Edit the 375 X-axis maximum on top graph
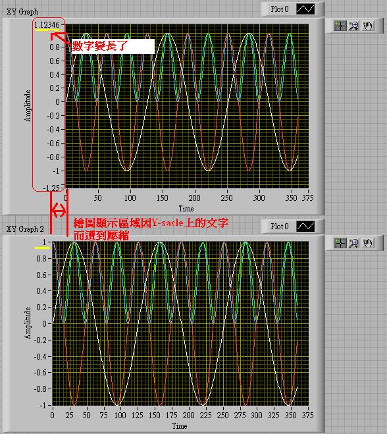Screen dimensions: 387x434 pyautogui.click(x=307, y=198)
